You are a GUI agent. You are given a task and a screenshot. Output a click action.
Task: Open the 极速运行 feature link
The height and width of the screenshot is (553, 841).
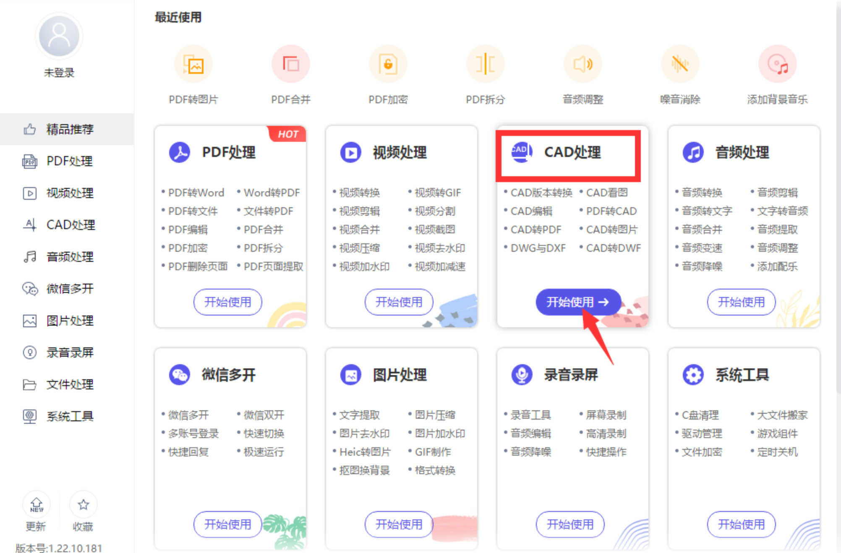coord(264,452)
